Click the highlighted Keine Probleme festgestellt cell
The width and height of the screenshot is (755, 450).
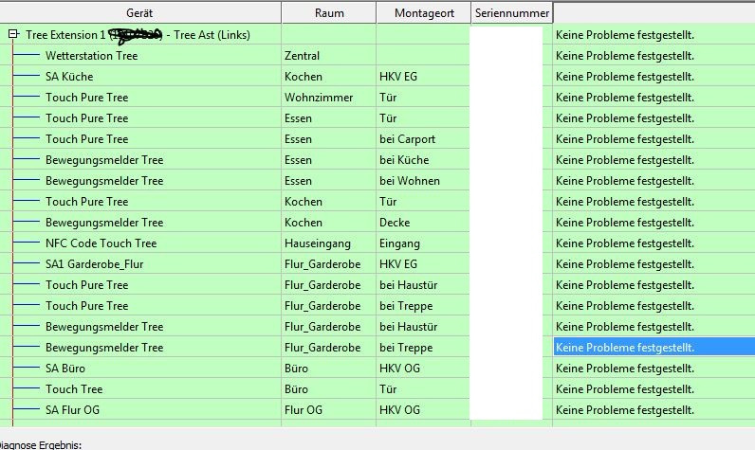[654, 347]
